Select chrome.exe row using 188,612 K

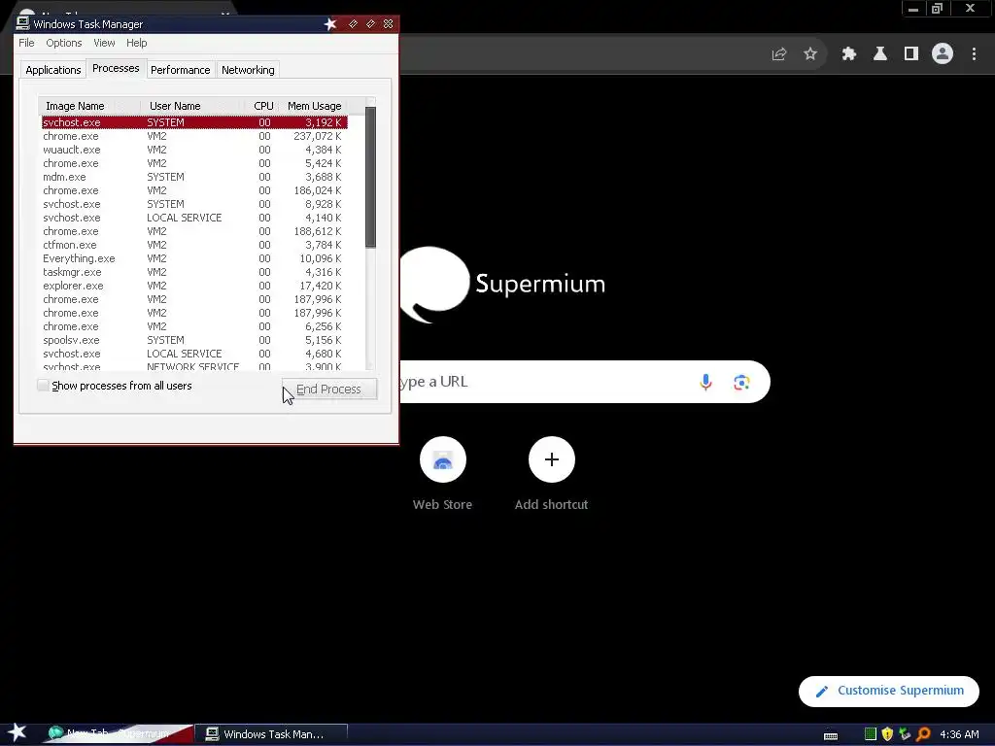pos(194,231)
